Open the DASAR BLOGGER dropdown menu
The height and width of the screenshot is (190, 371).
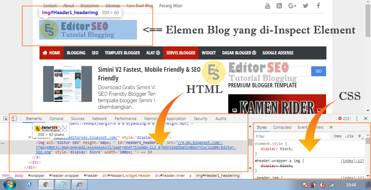[239, 53]
